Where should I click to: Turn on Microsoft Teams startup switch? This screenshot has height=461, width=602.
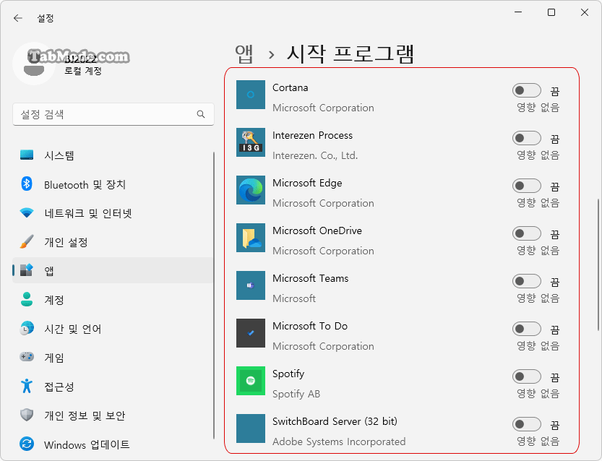pyautogui.click(x=526, y=281)
